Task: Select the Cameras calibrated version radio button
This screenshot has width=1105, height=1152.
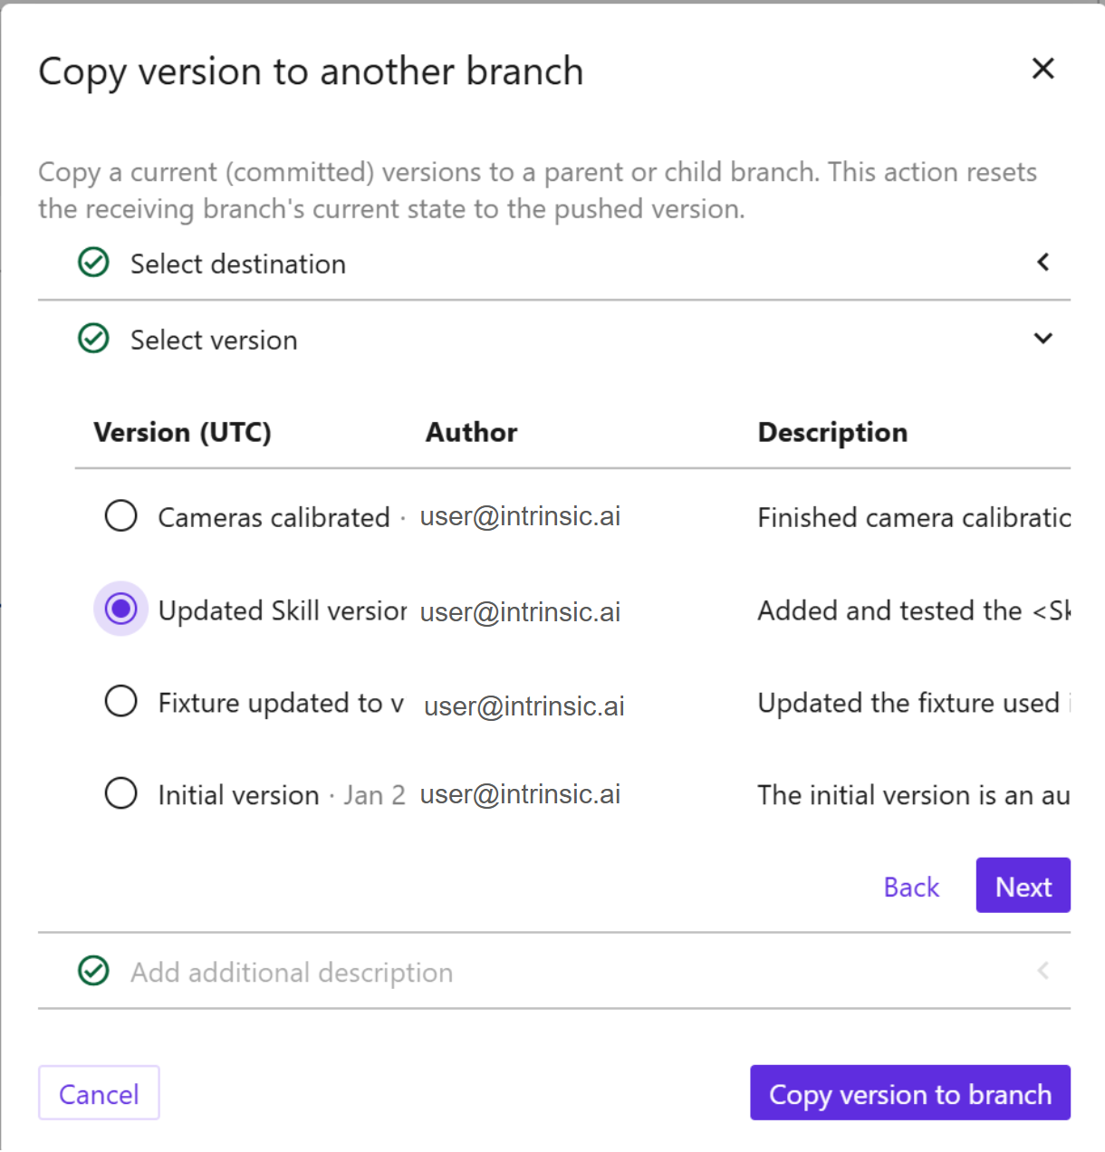Action: tap(120, 516)
